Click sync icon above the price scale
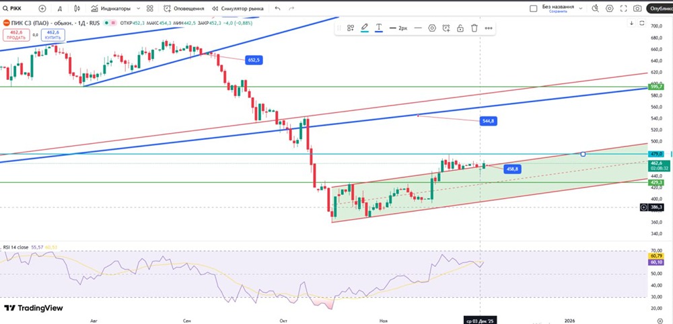The image size is (673, 324). click(641, 23)
